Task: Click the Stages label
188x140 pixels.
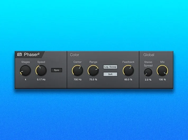Action: 25,62
